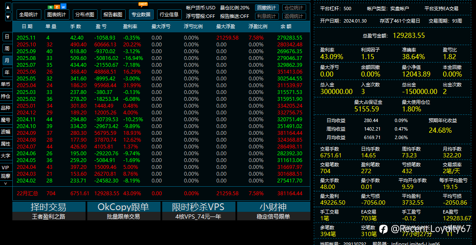The height and width of the screenshot is (245, 476).
Task: Click the 利息统计 button
Action: click(x=267, y=16)
